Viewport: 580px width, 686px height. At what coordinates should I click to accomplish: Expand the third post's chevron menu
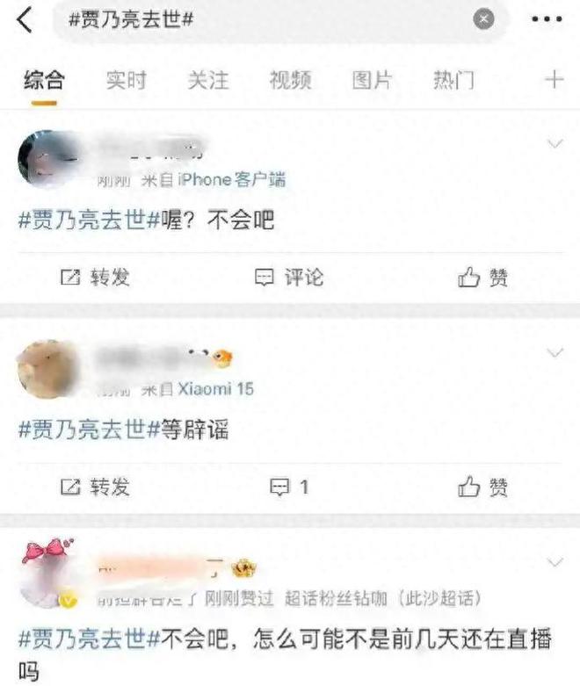pos(555,562)
